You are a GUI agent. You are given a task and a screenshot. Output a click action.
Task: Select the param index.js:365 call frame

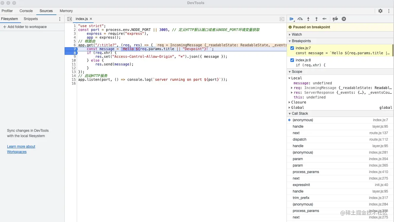coord(340,165)
